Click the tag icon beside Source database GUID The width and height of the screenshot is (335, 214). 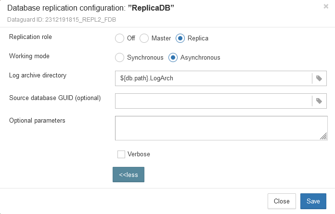tap(319, 101)
